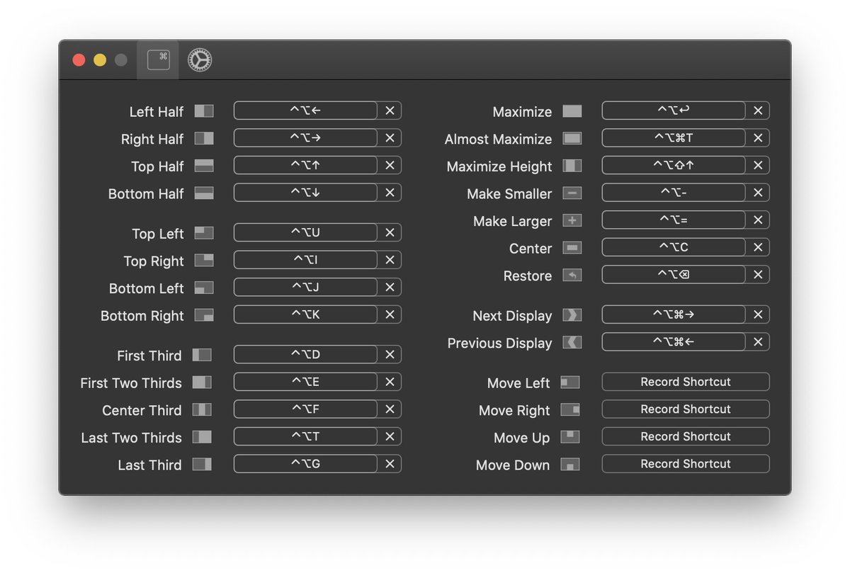The height and width of the screenshot is (573, 850).
Task: Click the Move Down layout icon
Action: click(570, 464)
